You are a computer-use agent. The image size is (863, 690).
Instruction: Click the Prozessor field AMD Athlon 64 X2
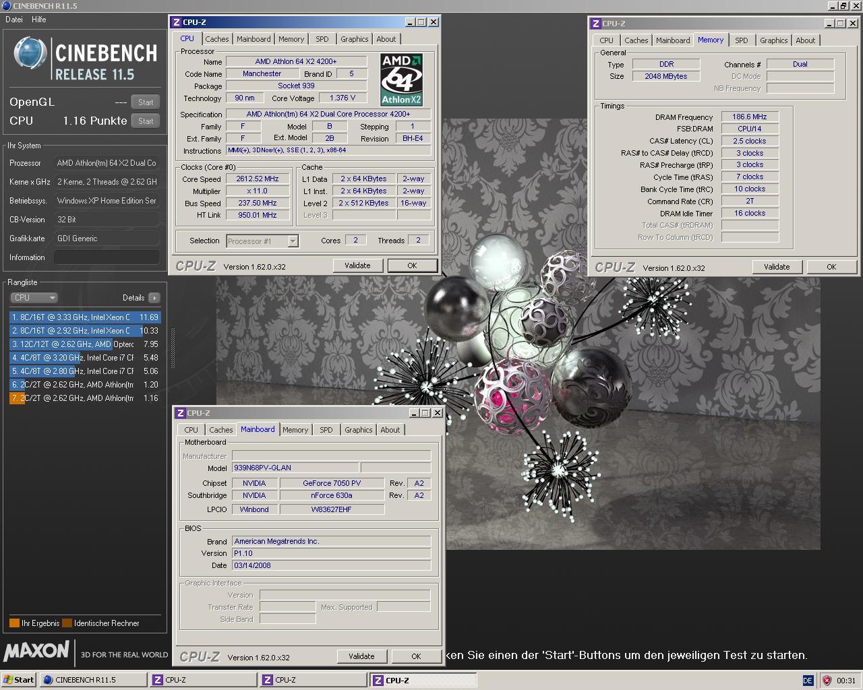(x=107, y=163)
